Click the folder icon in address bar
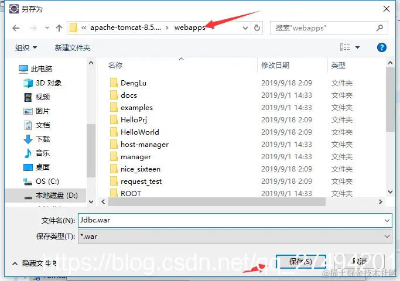Viewport: 400px width, 281px height. coord(73,28)
